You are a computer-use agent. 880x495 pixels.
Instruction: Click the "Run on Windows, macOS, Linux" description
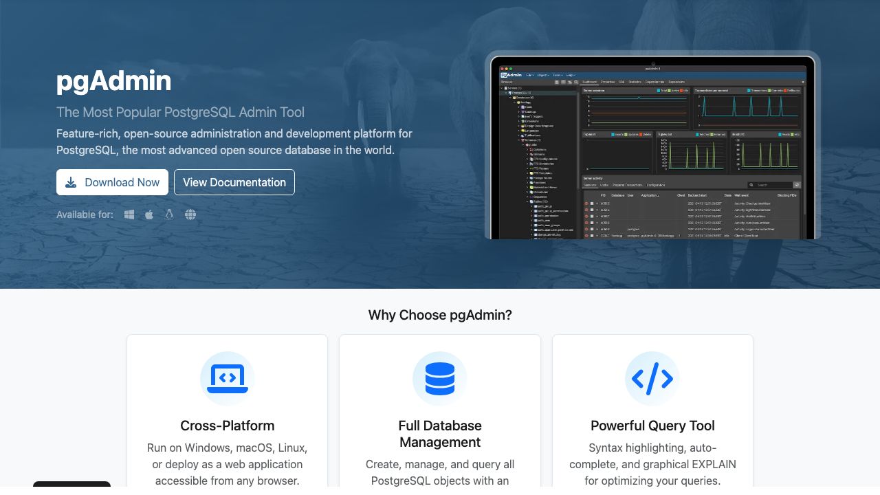coord(228,464)
